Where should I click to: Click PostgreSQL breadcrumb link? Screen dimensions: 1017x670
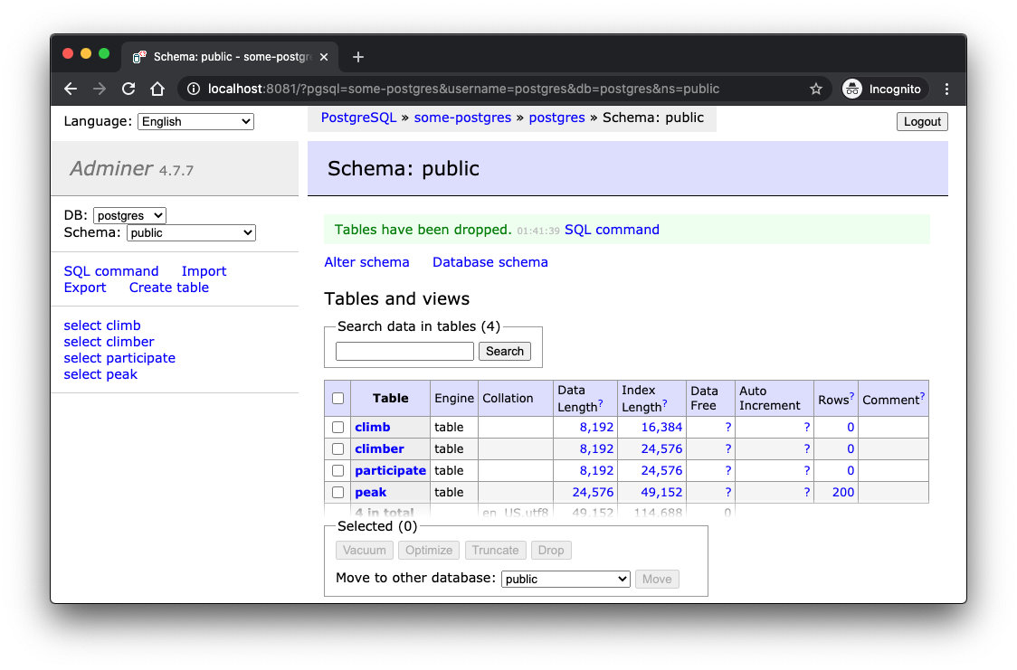point(358,118)
